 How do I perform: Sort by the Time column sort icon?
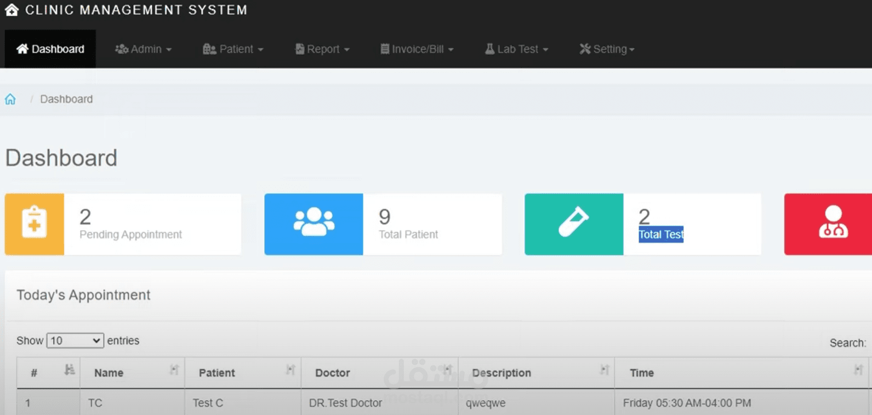858,370
